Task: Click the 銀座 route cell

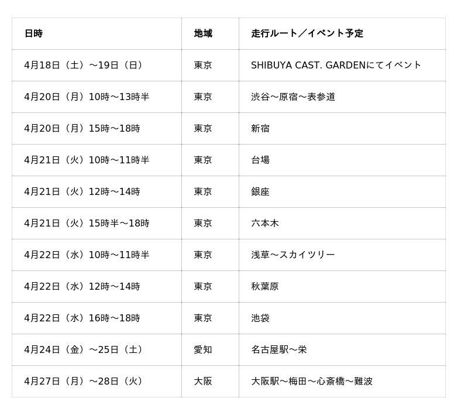Action: (260, 192)
